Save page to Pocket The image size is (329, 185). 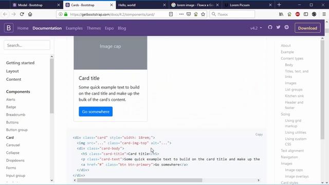[189, 14]
